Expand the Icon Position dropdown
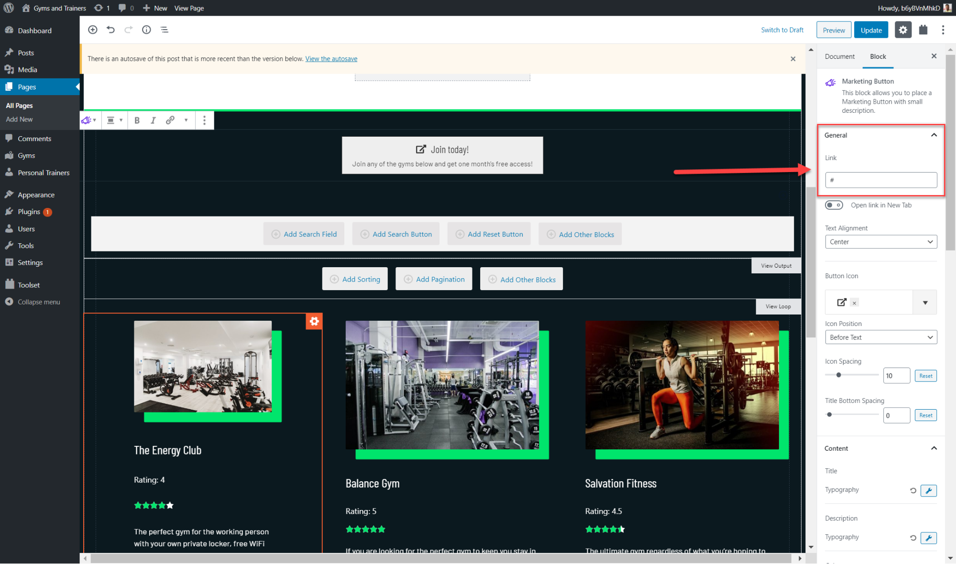Screen dimensions: 956x564 (881, 337)
